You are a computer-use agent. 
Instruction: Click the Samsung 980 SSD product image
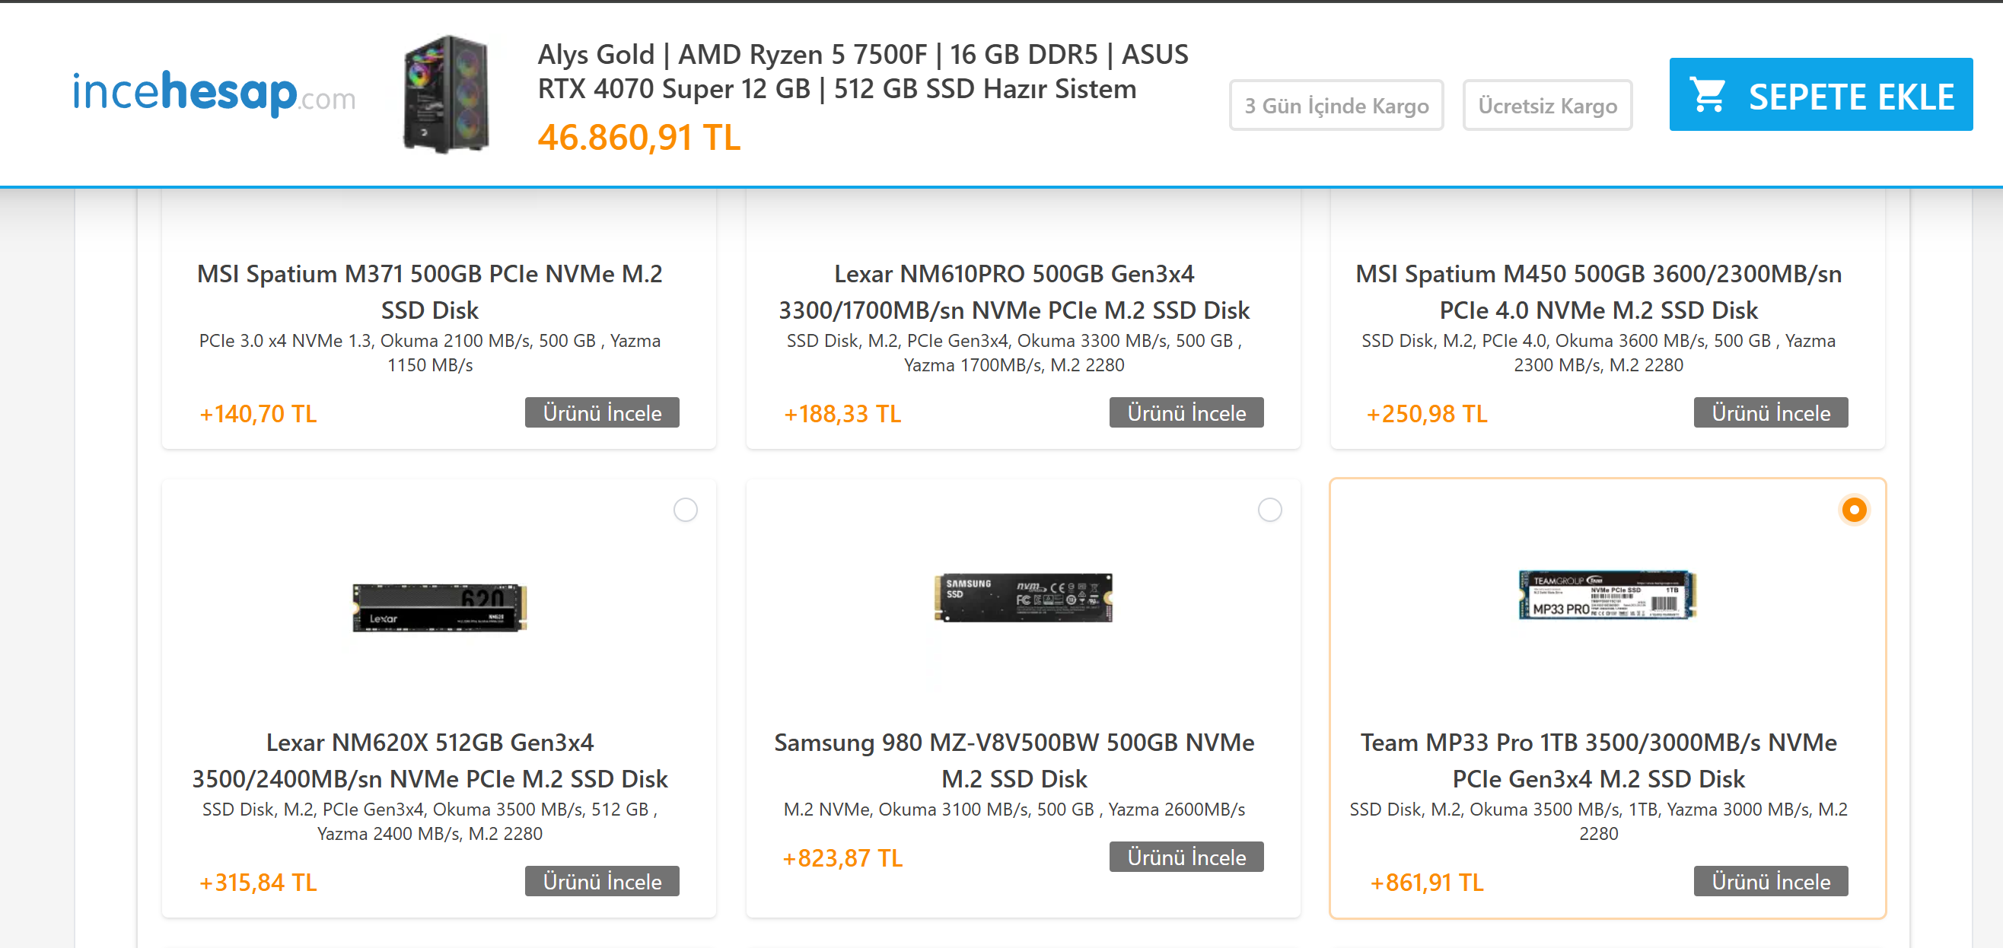tap(1023, 597)
